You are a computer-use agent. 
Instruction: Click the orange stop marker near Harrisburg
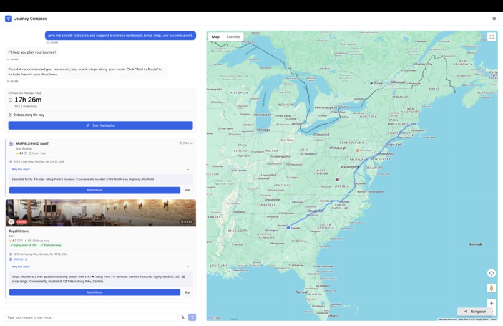tap(358, 150)
